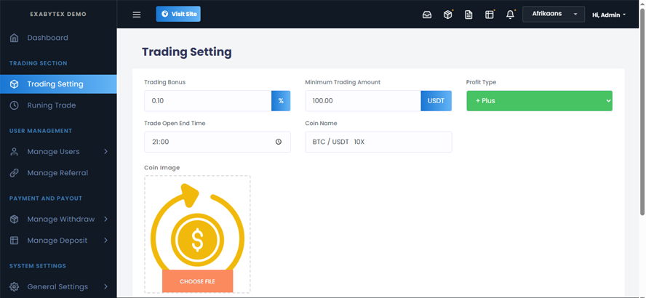
Task: Expand Manage Deposit chevron
Action: click(106, 241)
